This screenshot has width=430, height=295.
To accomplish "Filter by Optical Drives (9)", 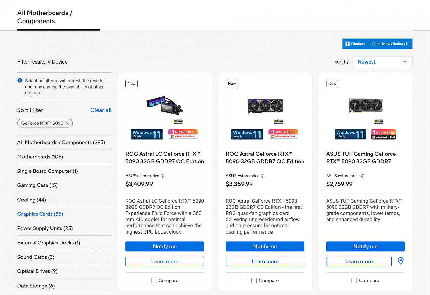I will tap(38, 271).
